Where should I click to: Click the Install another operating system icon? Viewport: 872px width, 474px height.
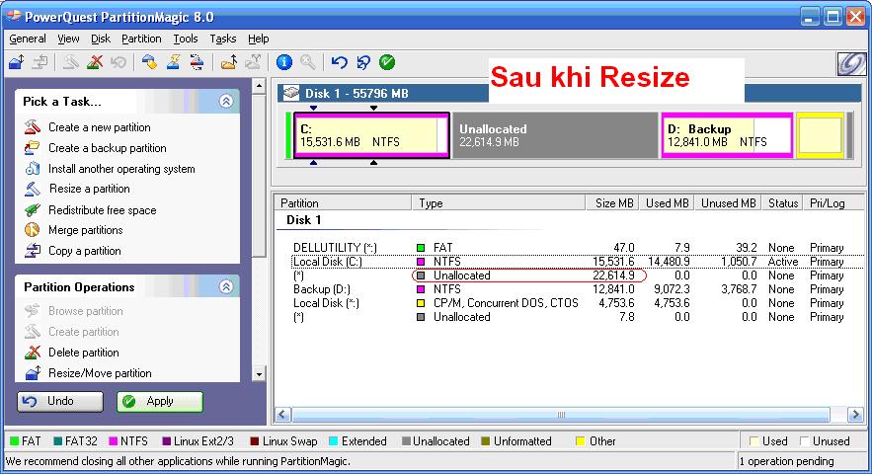(x=33, y=169)
